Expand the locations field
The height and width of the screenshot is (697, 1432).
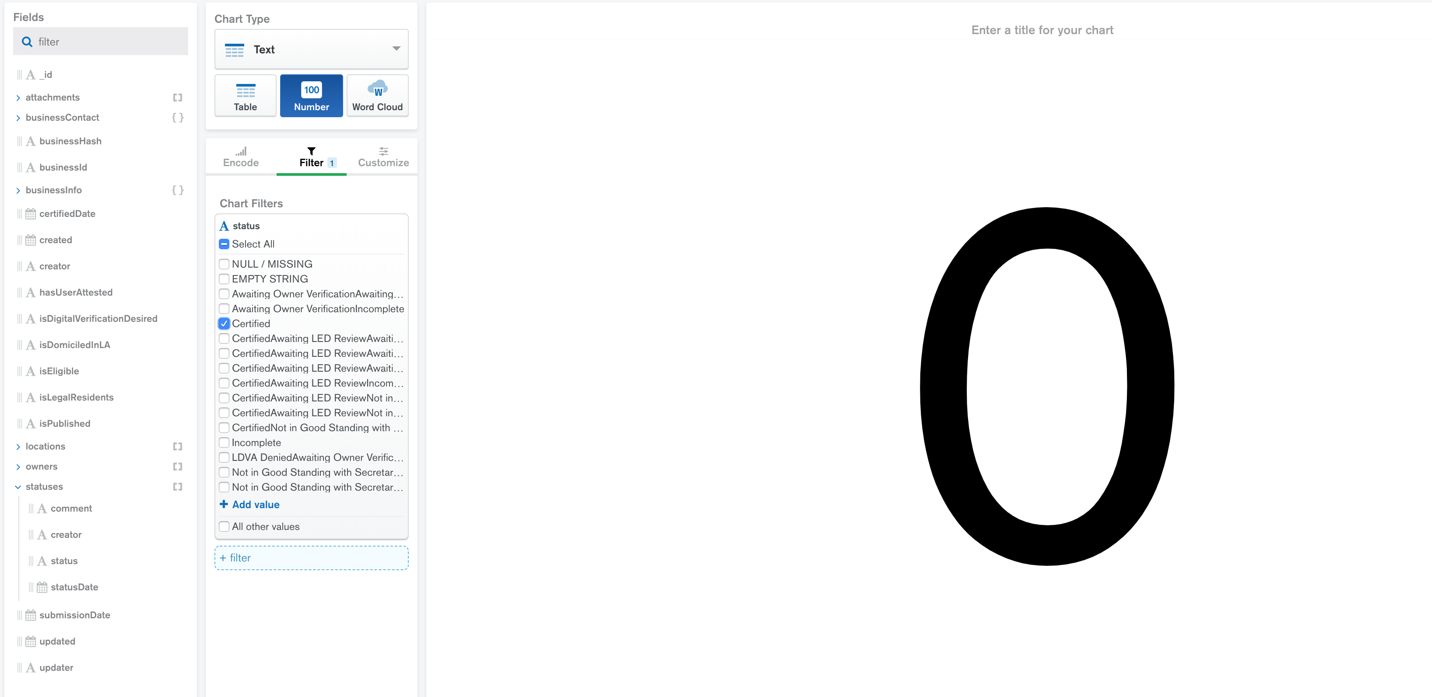click(x=18, y=447)
